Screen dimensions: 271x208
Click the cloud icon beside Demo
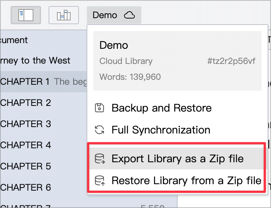(129, 15)
